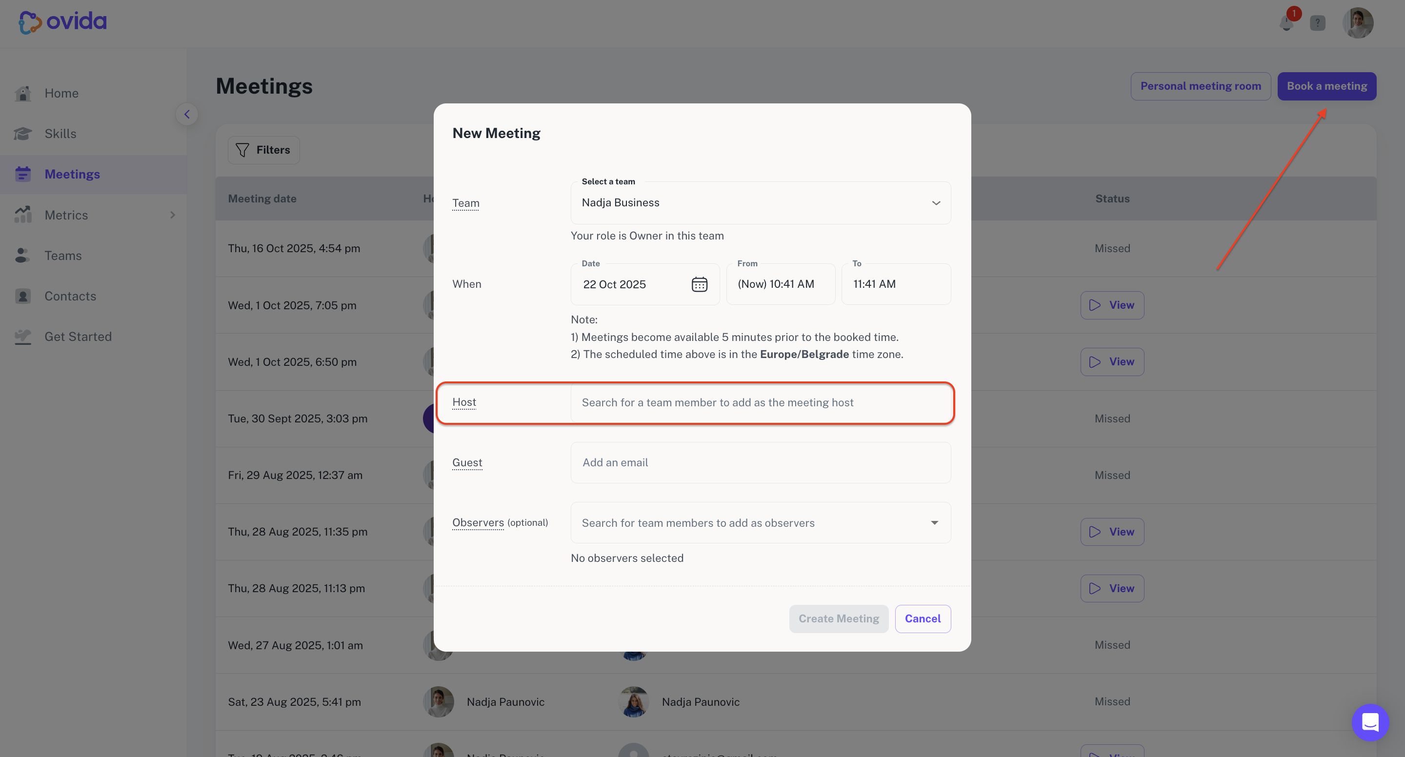Click the Create Meeting button
The image size is (1405, 757).
[x=838, y=618]
